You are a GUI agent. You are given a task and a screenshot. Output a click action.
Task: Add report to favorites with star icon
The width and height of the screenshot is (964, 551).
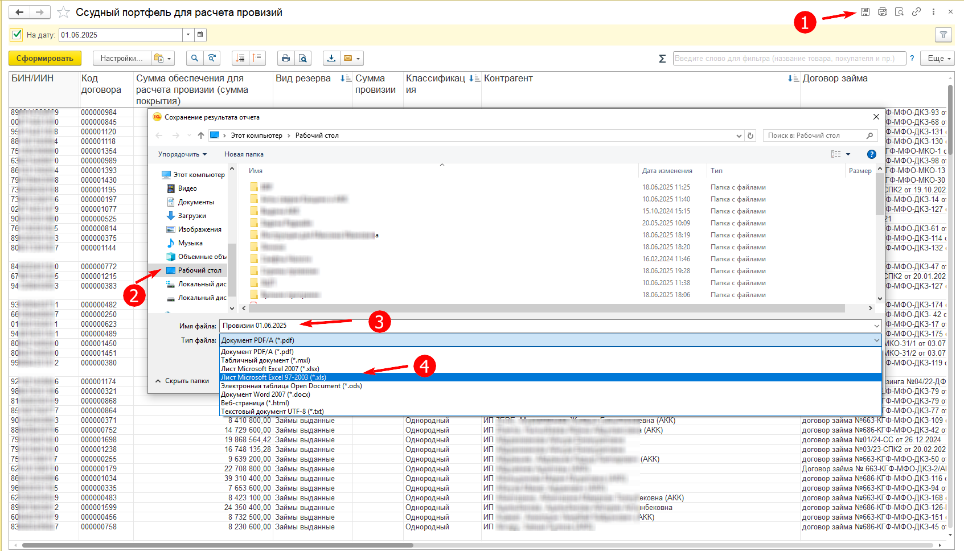(x=64, y=12)
